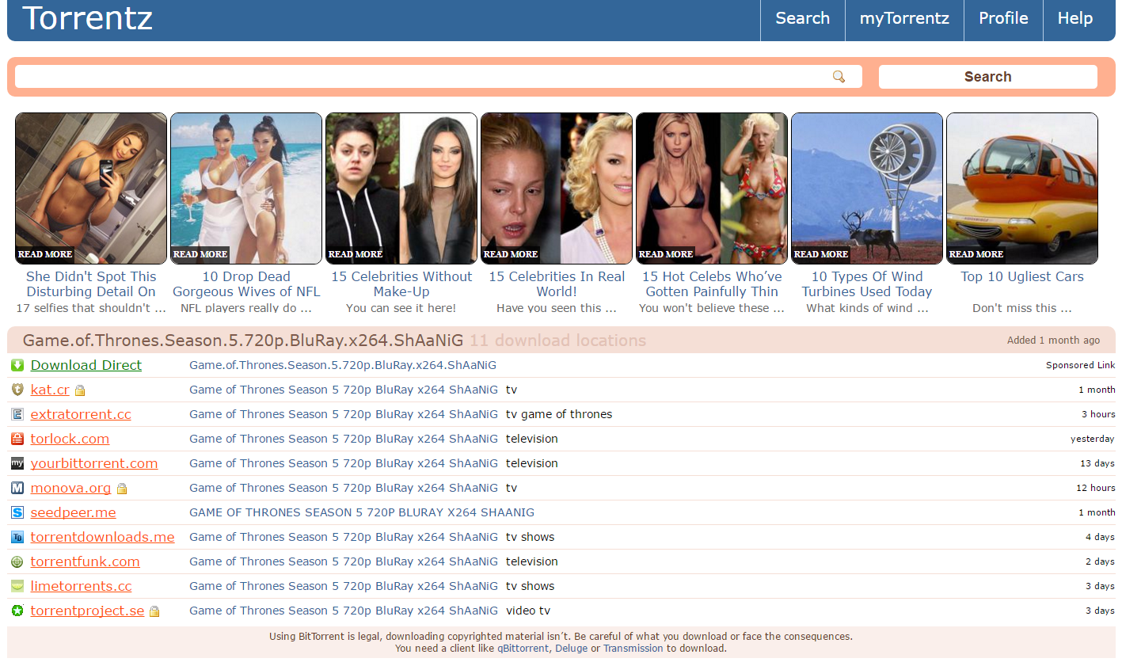Click the Transmission client link

[633, 649]
